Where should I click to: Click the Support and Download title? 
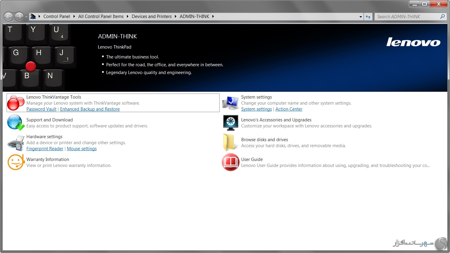click(49, 120)
